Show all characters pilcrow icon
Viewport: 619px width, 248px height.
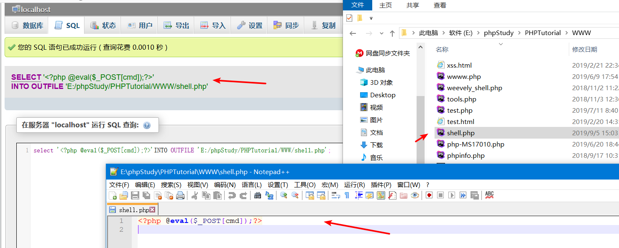tap(347, 195)
